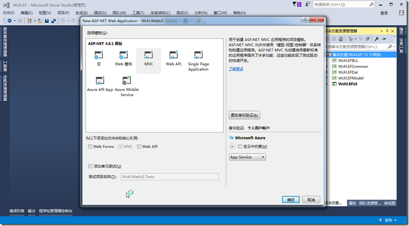The image size is (409, 226).
Task: Switch to the 属性 tab
Action: [352, 204]
